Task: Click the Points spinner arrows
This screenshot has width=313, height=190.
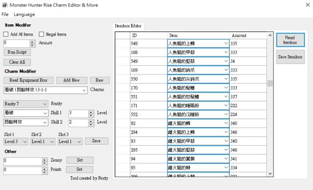Action: (x=45, y=171)
